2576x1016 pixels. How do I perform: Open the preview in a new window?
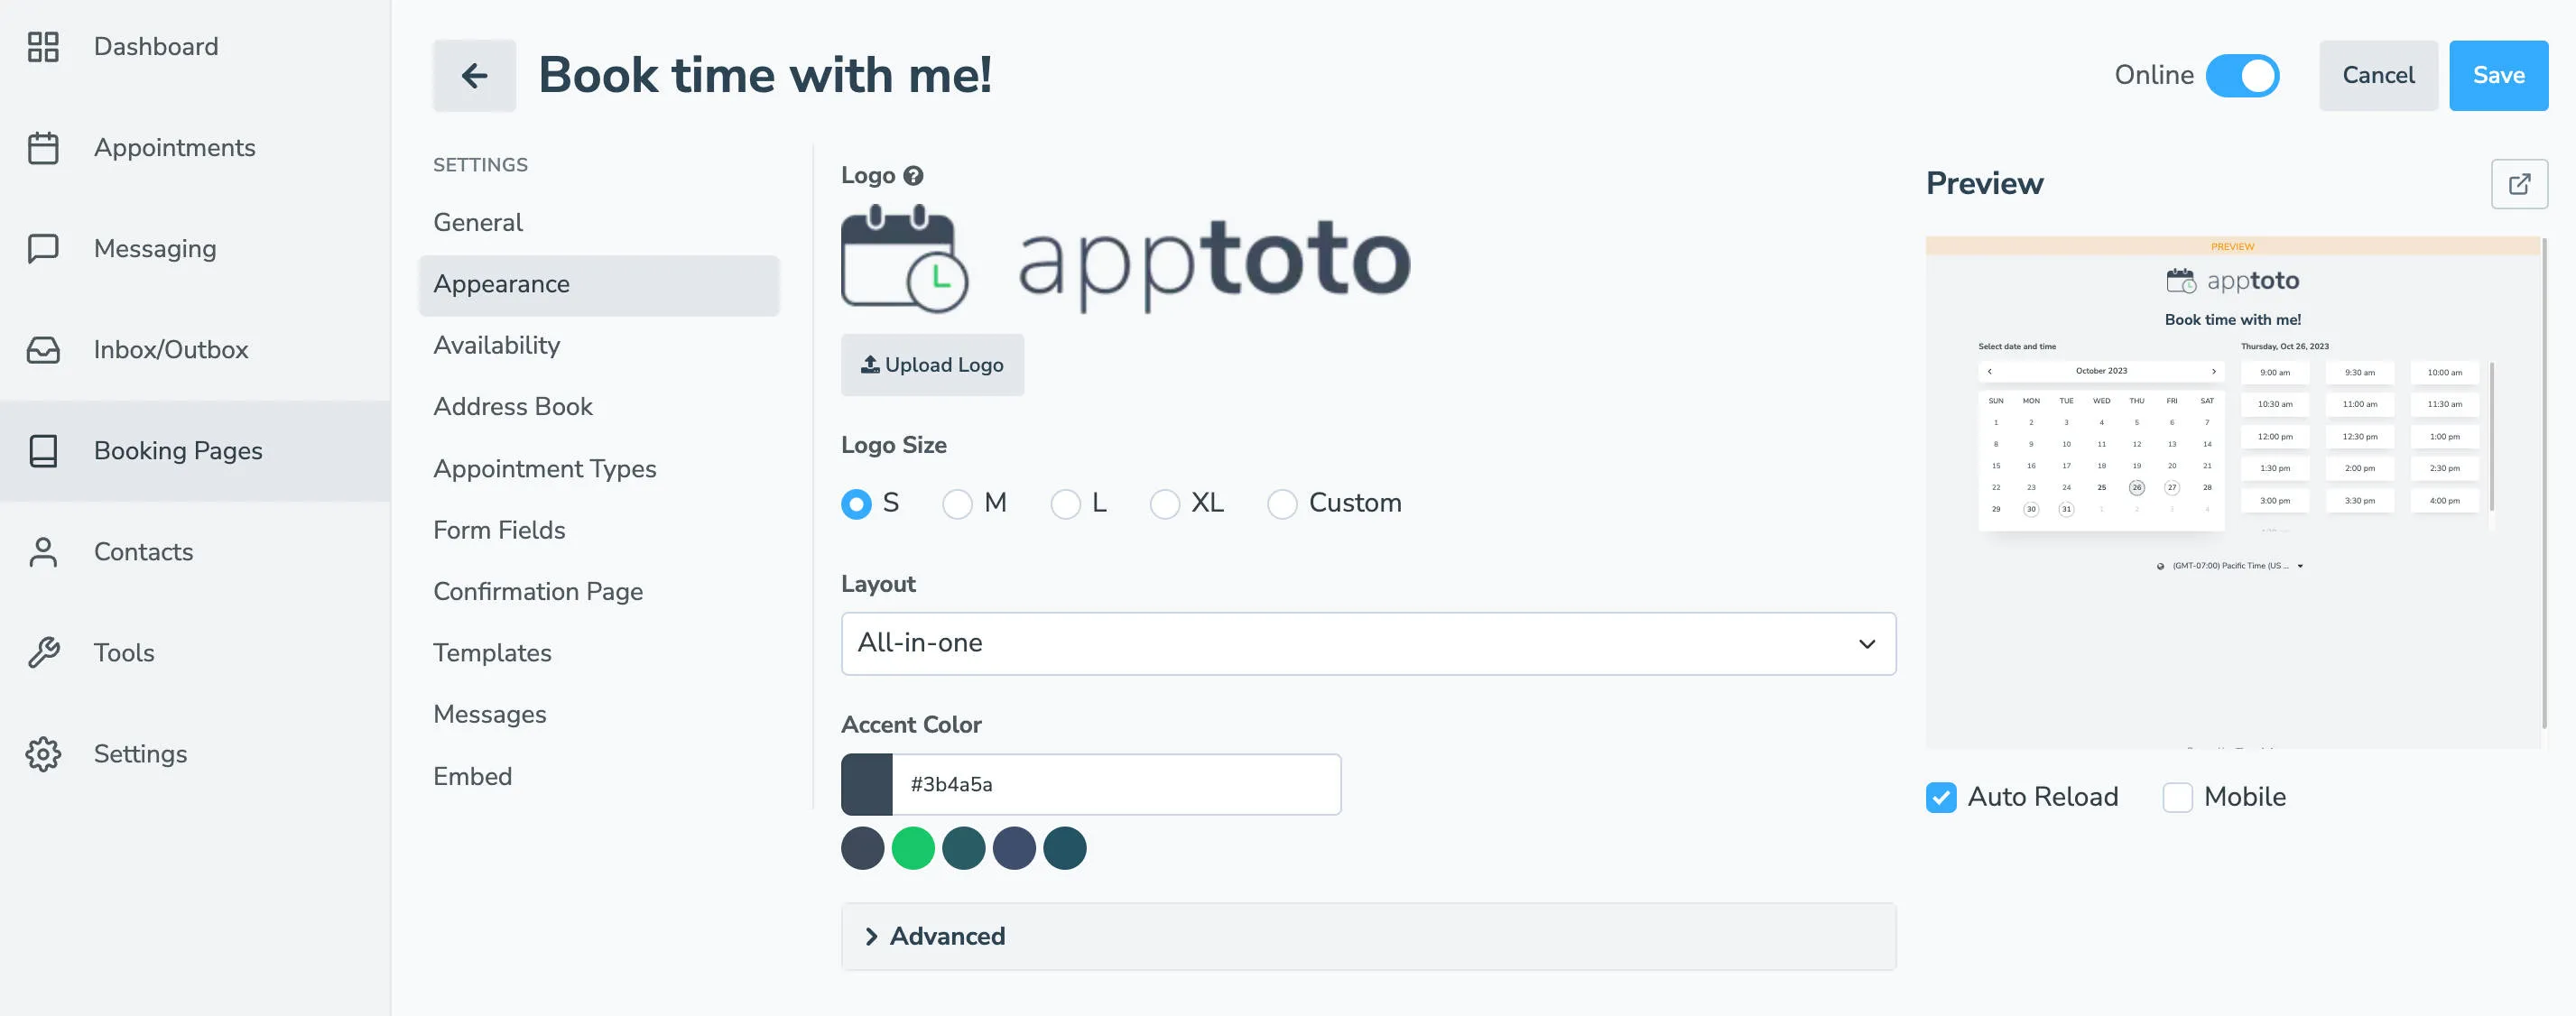pos(2519,184)
